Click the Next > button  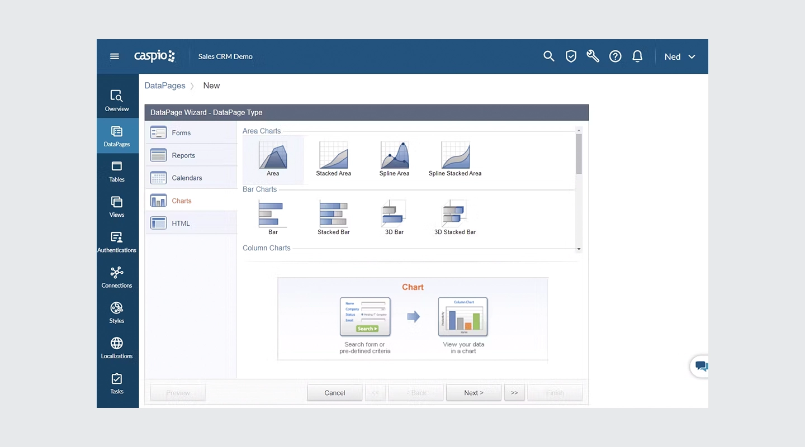(x=473, y=393)
